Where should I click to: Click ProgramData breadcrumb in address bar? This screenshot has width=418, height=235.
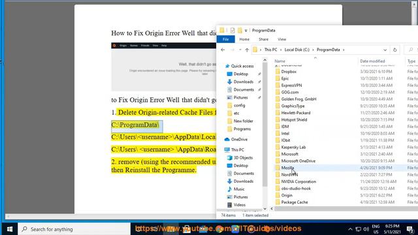point(328,50)
